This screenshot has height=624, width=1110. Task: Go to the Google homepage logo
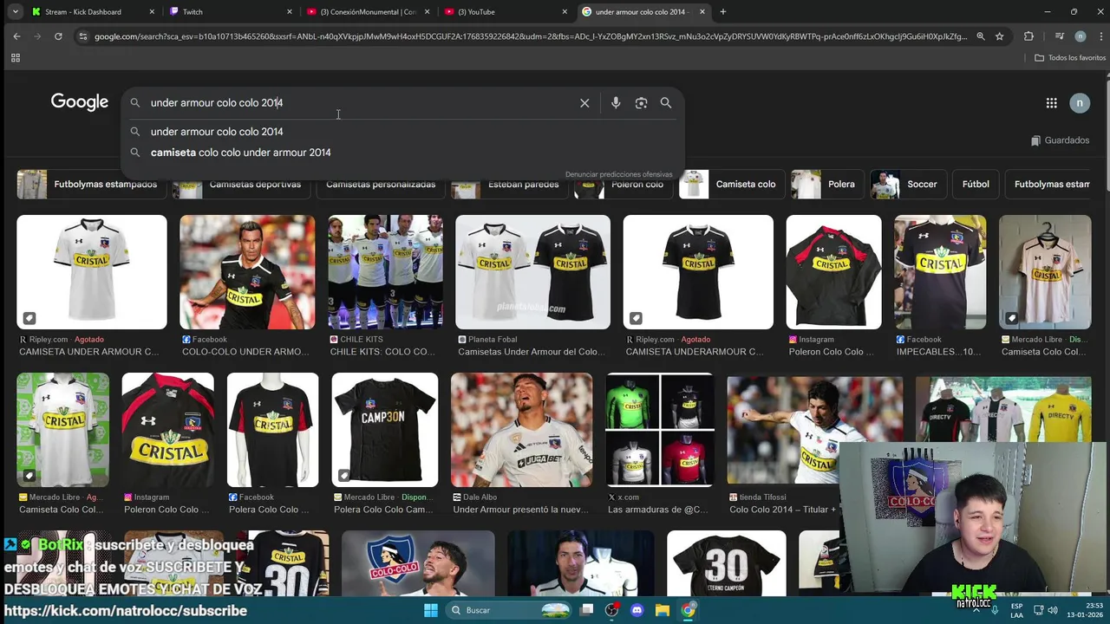79,102
